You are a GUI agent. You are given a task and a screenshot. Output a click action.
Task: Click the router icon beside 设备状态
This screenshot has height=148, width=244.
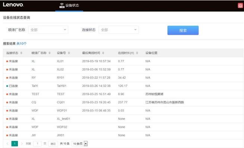click(x=62, y=6)
